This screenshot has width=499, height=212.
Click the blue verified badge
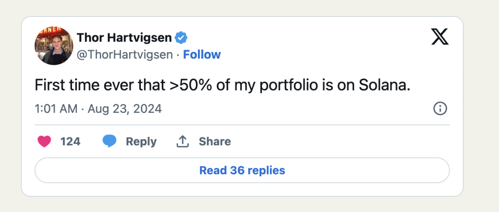pyautogui.click(x=181, y=38)
